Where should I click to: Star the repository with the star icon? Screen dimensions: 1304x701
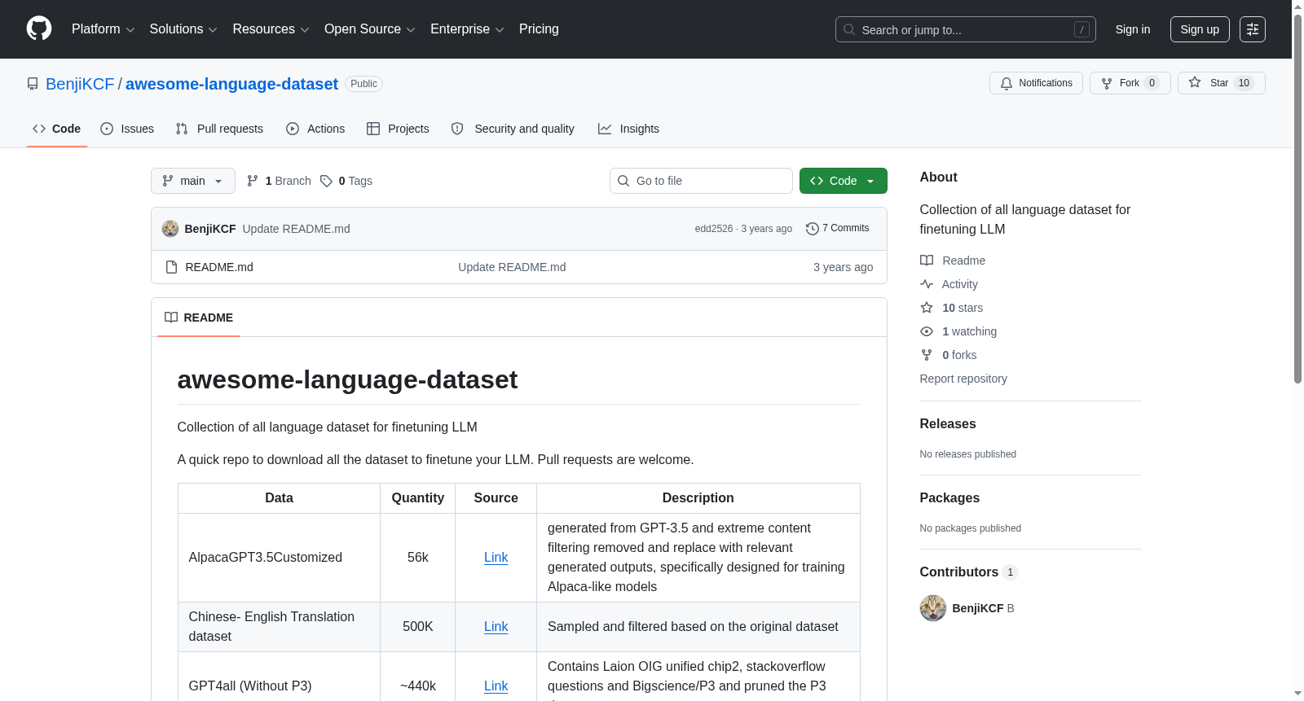coord(1195,82)
